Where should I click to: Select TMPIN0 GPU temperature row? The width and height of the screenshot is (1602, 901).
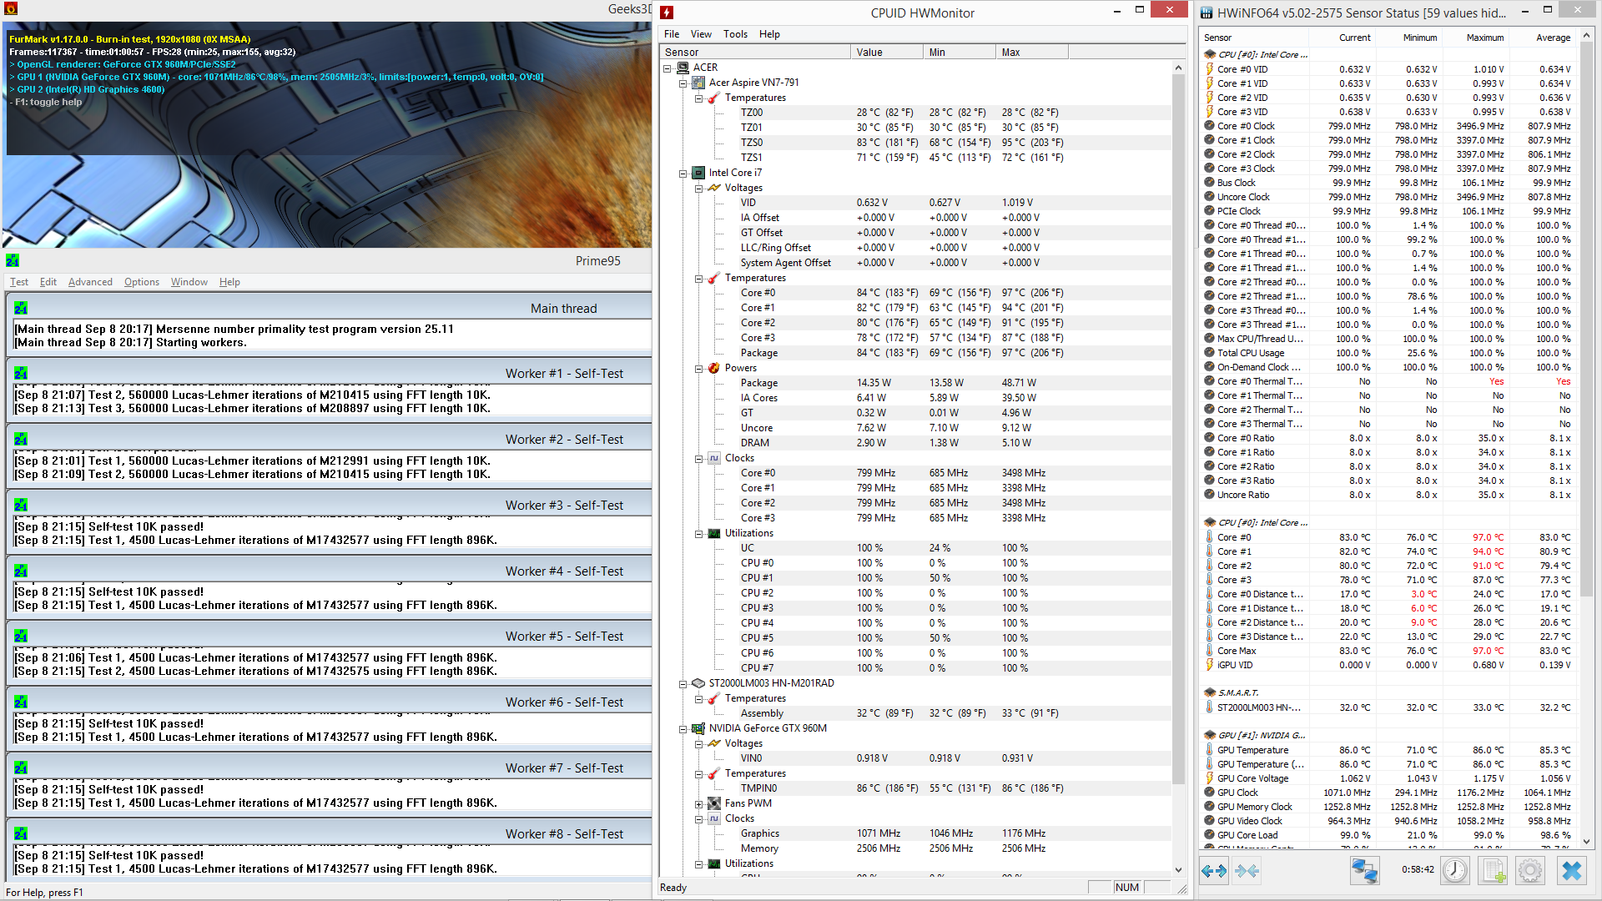(x=916, y=788)
